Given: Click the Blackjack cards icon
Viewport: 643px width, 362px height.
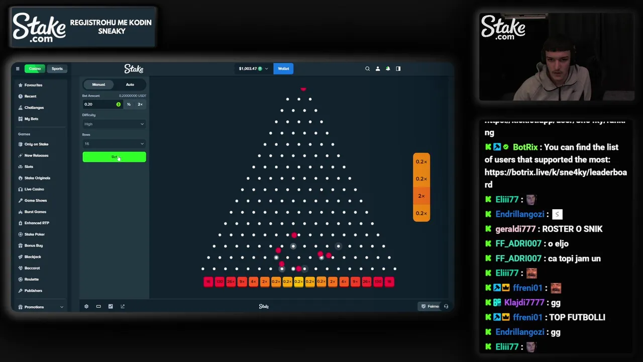Looking at the screenshot, I should (20, 257).
